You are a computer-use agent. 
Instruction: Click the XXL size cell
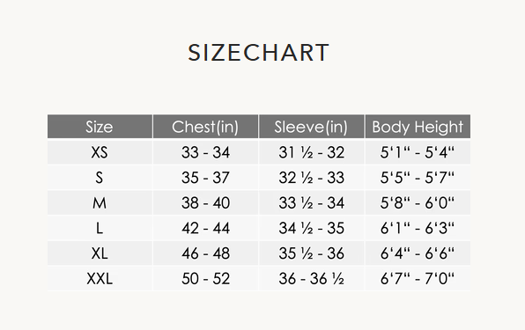(x=100, y=278)
